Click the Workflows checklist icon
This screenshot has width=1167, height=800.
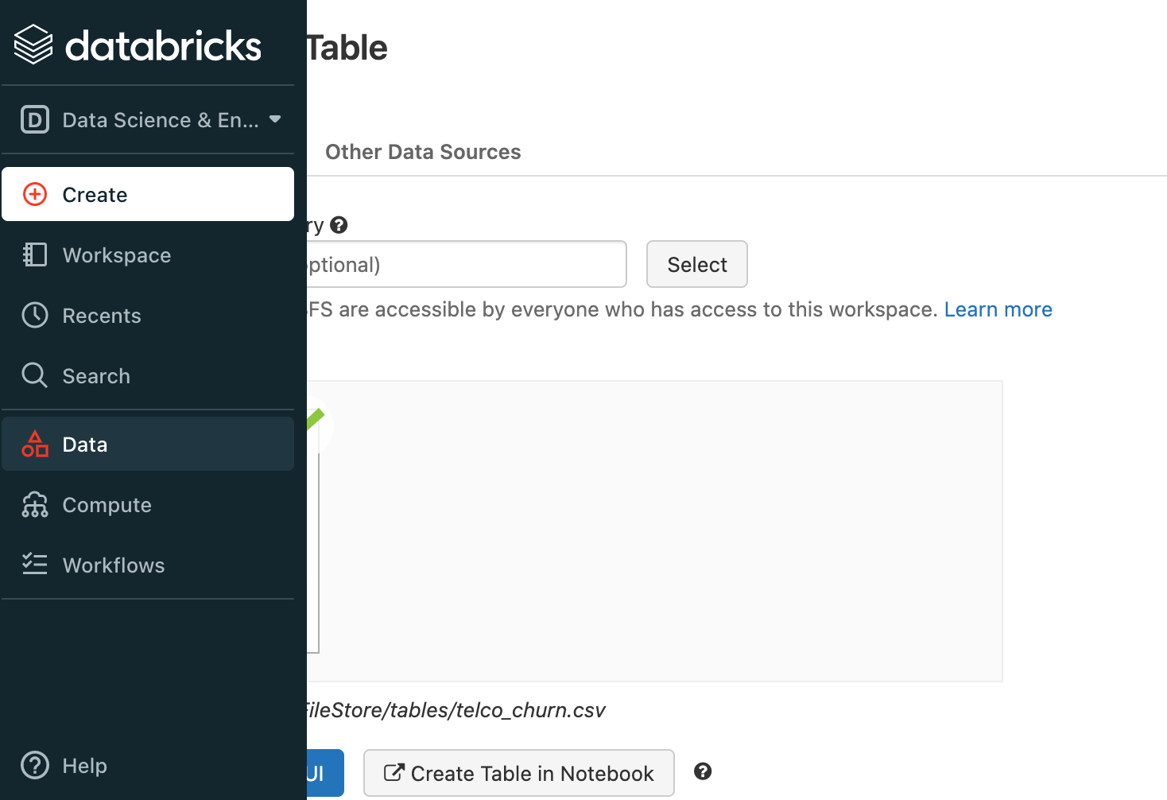(x=35, y=565)
